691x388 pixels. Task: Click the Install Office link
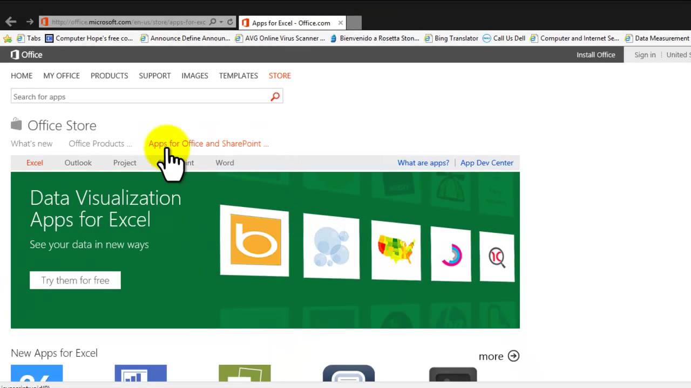click(x=595, y=54)
